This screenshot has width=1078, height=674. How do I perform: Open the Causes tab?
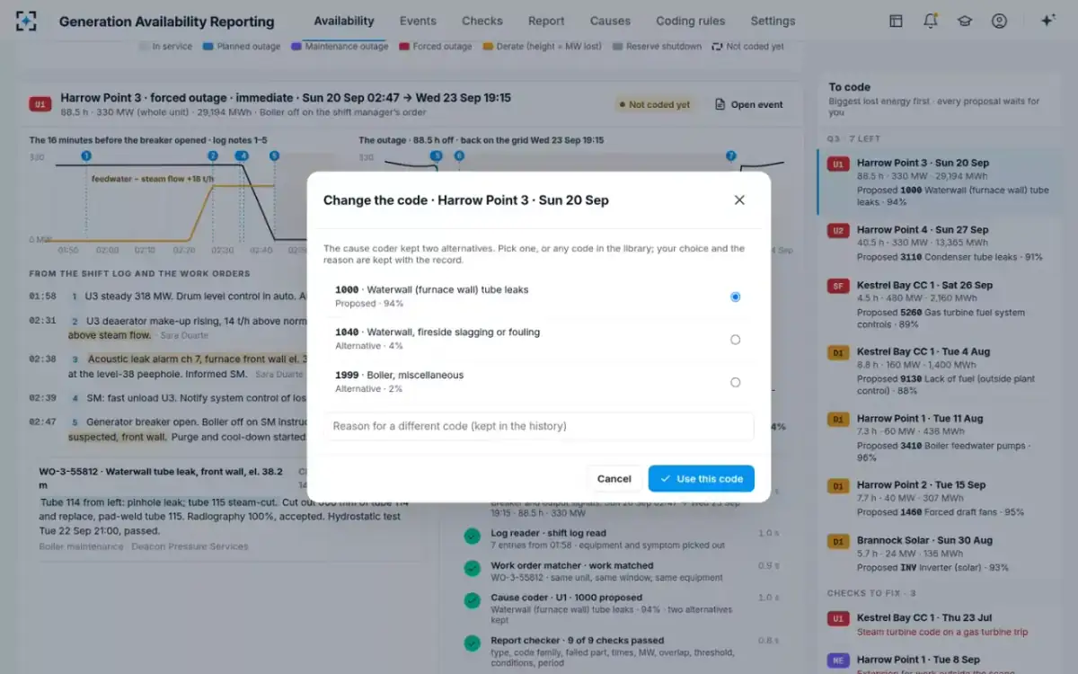pyautogui.click(x=610, y=21)
